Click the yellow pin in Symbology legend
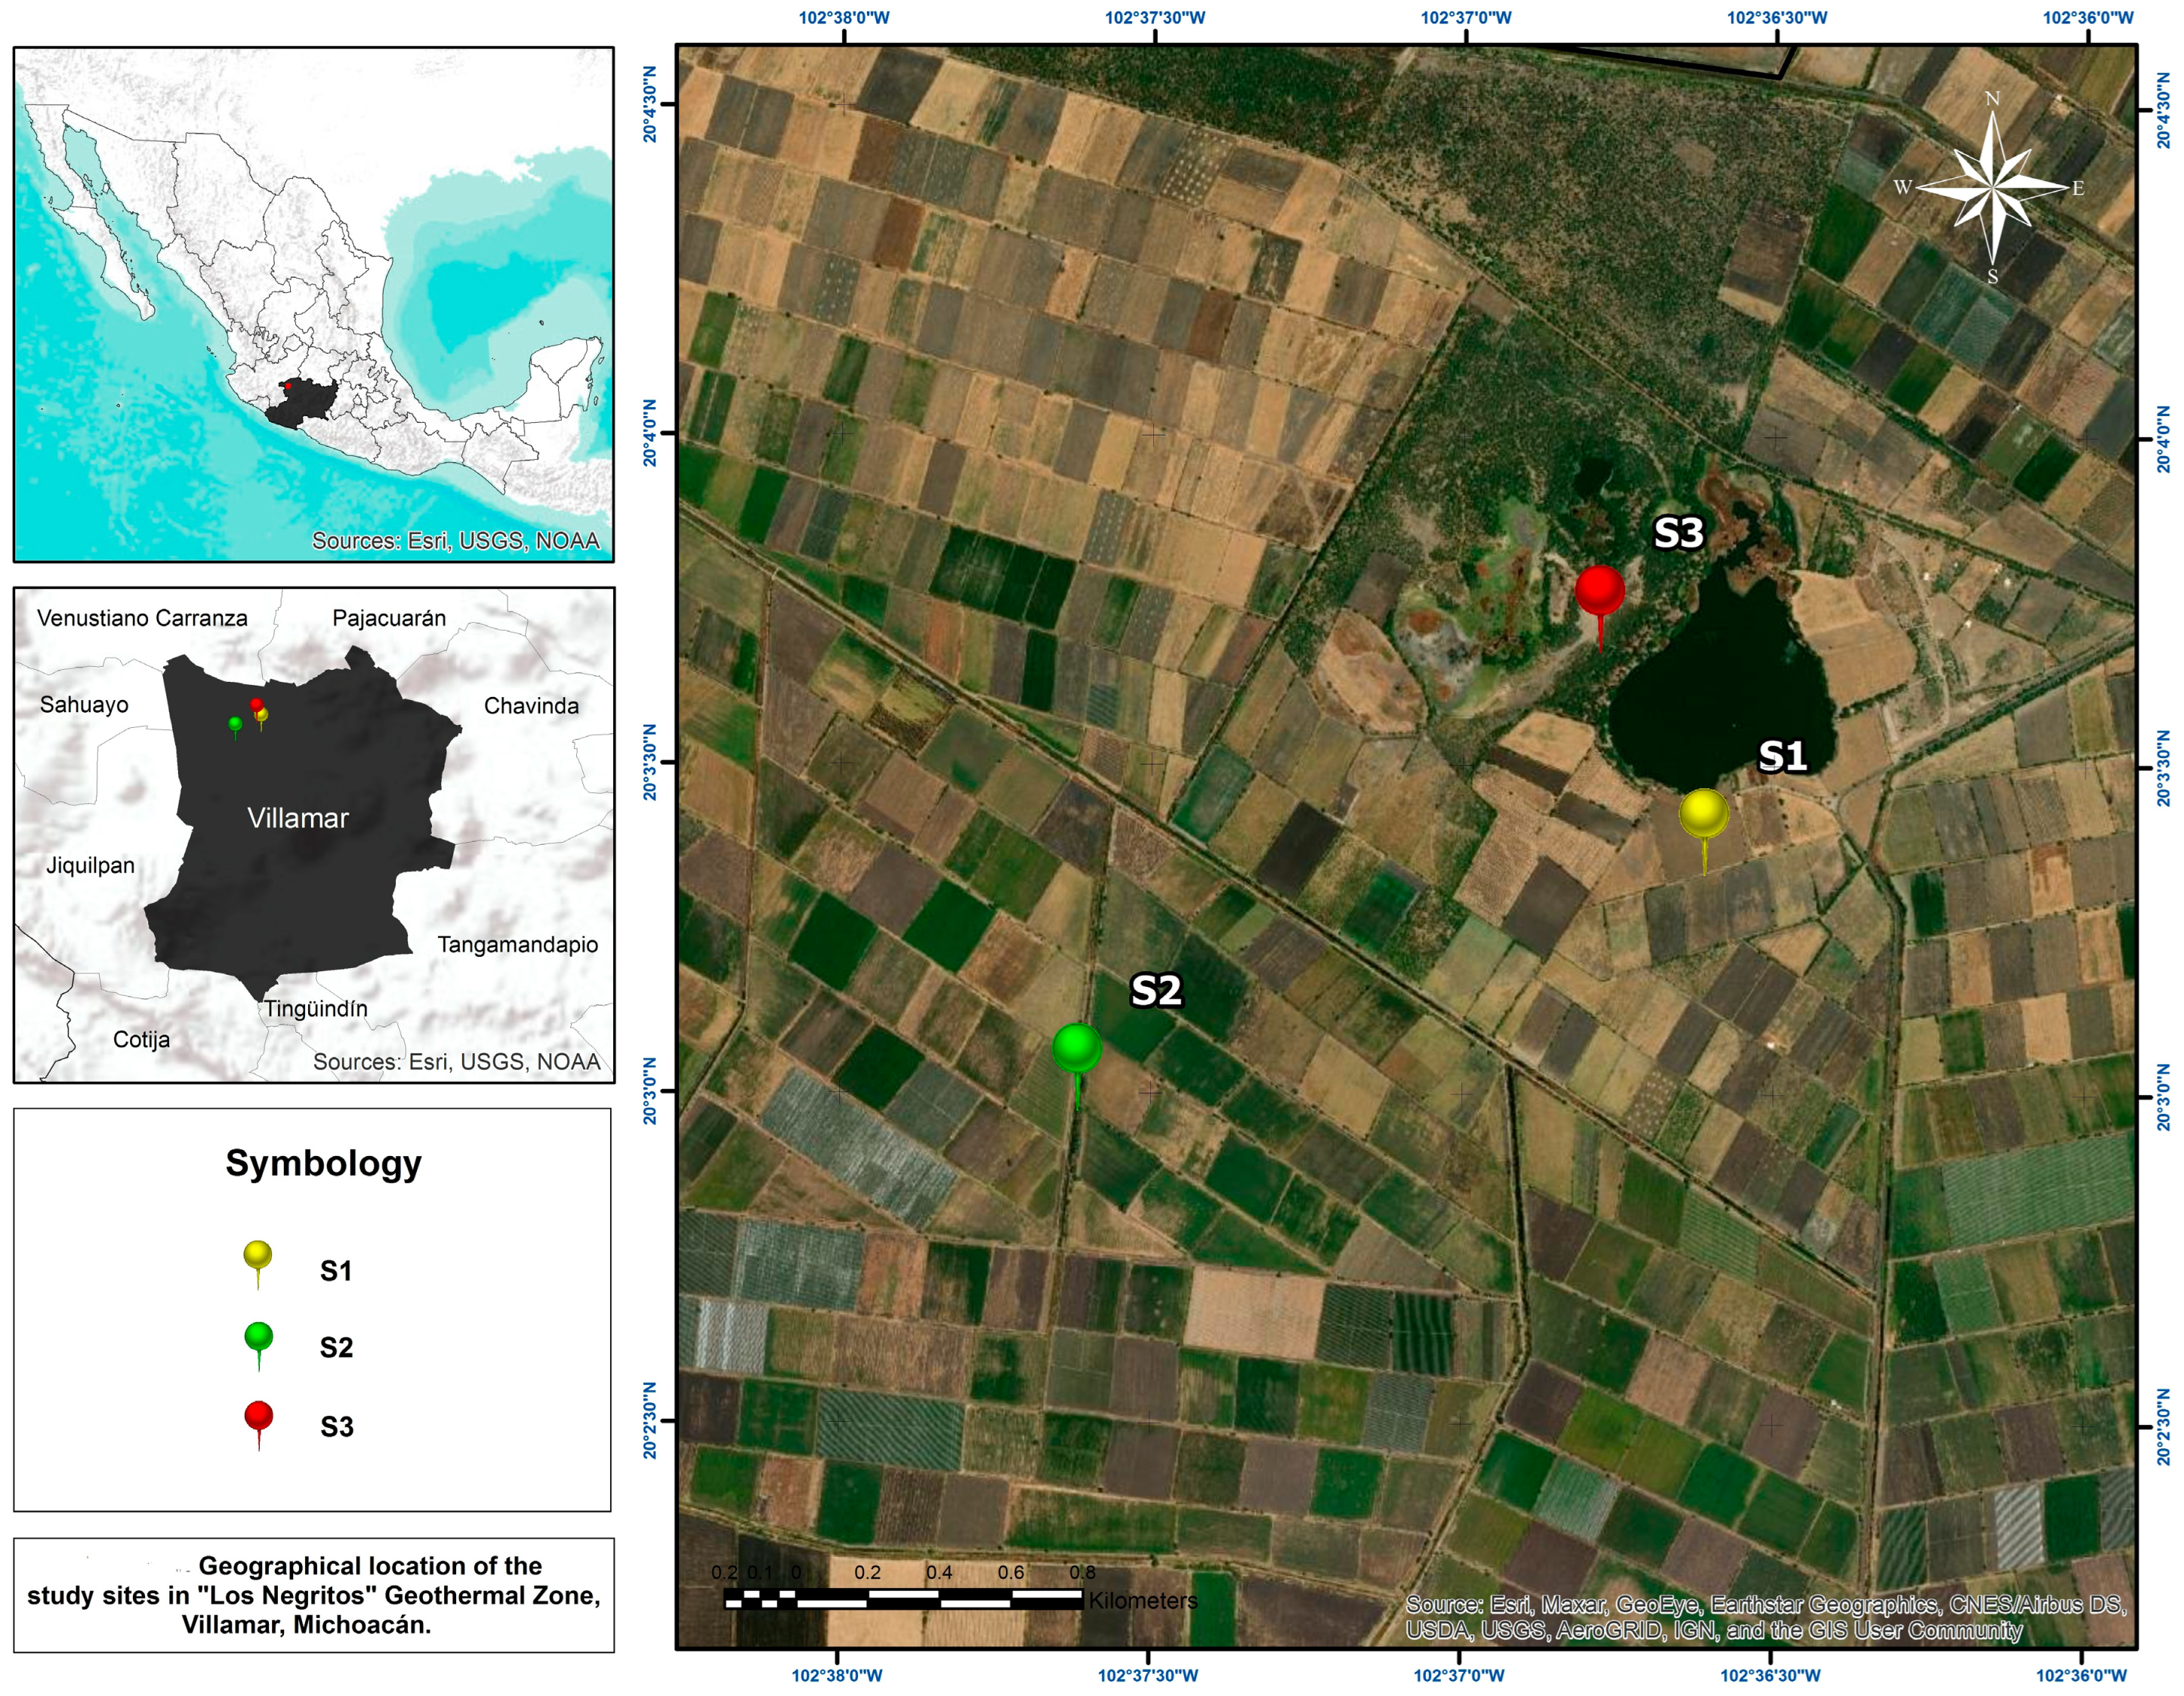2184x1696 pixels. [x=258, y=1264]
